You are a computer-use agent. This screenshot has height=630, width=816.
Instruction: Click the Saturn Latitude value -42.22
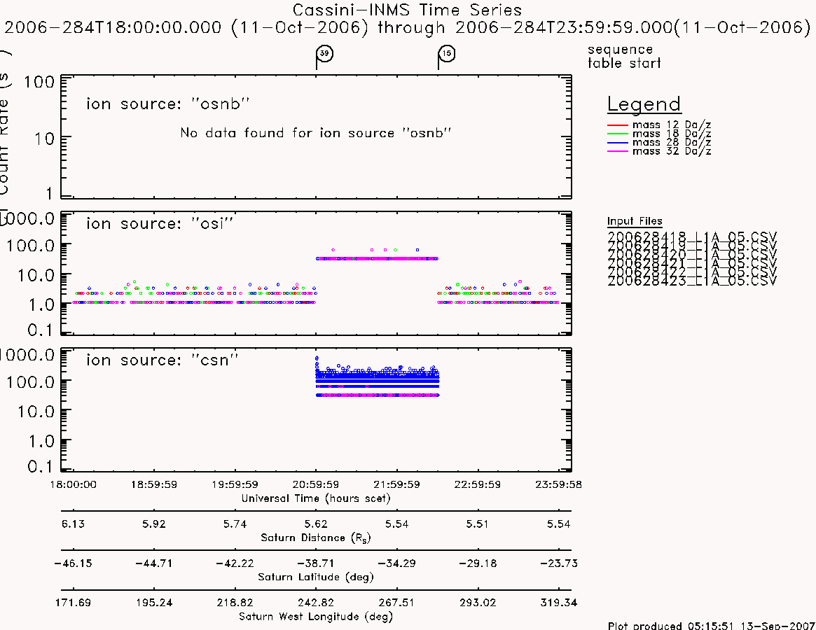tap(235, 563)
